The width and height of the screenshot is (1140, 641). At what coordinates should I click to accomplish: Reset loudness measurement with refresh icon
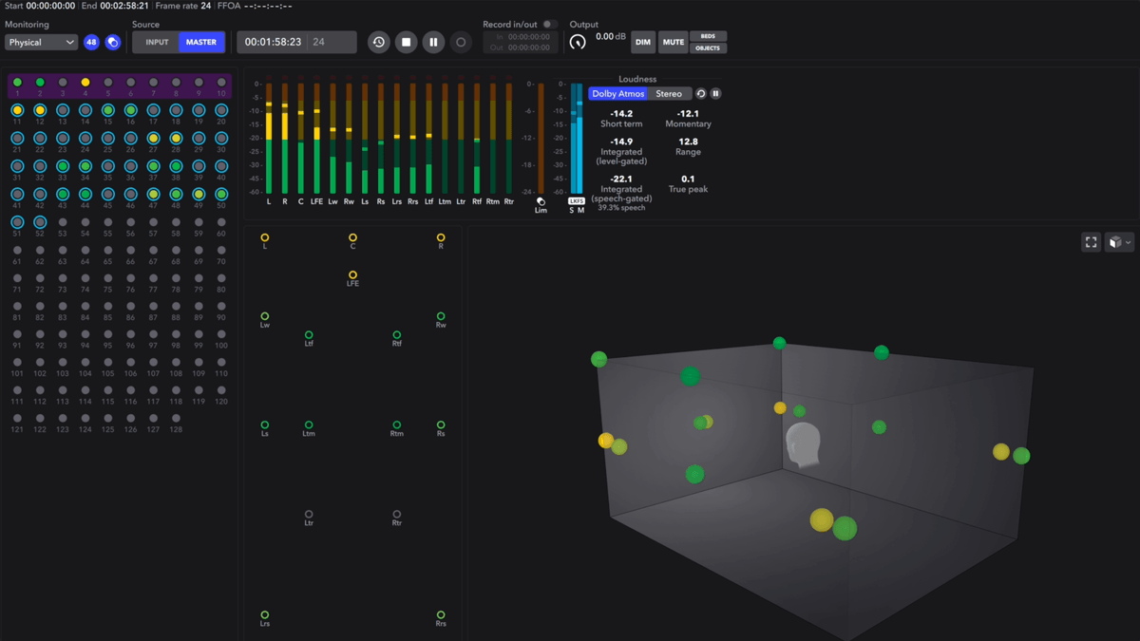click(701, 94)
